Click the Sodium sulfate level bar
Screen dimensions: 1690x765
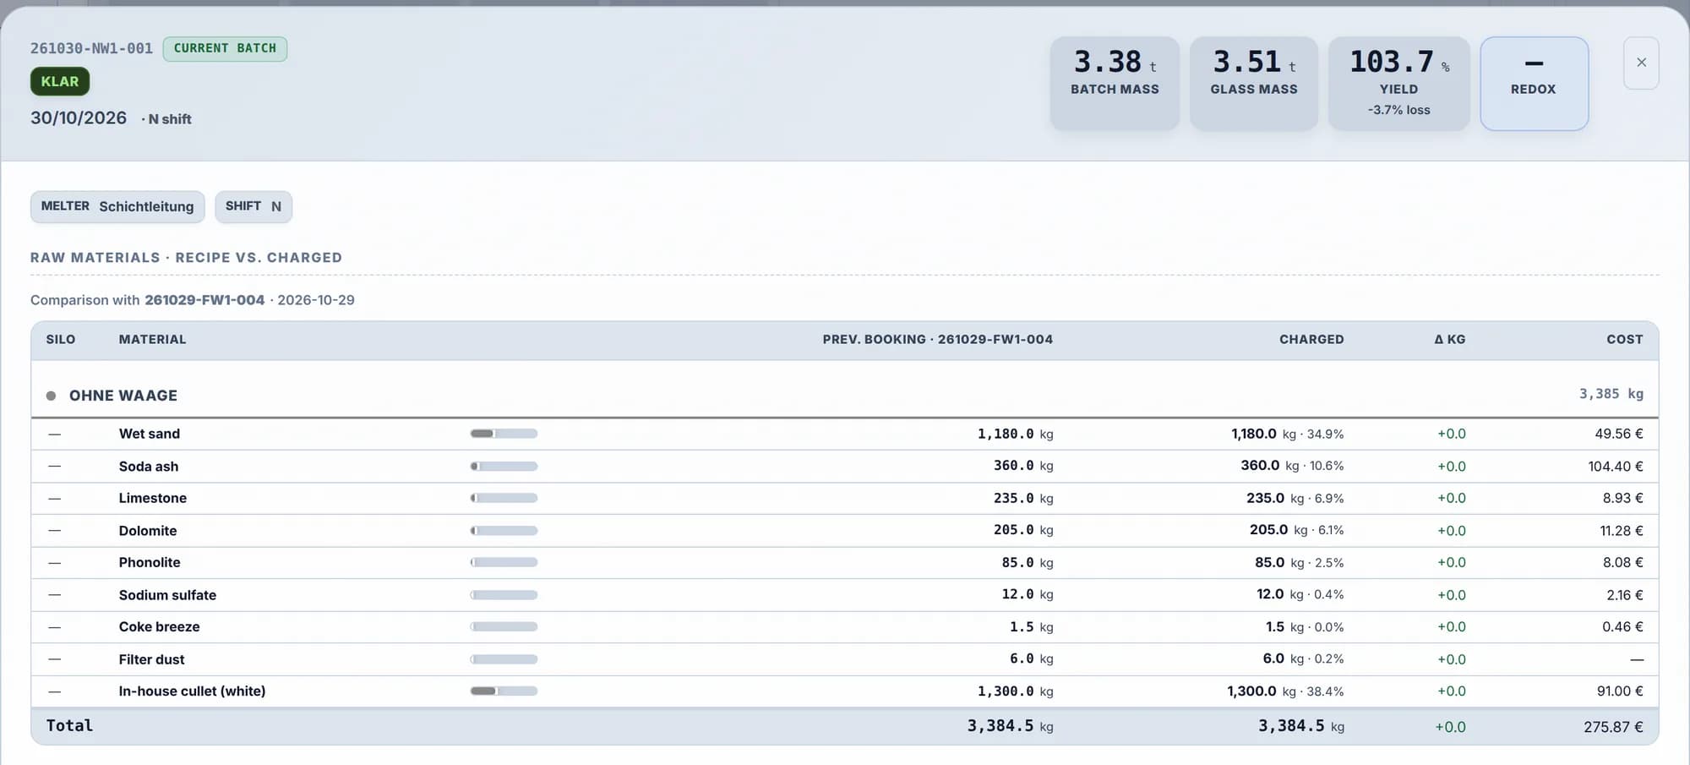[x=504, y=595]
